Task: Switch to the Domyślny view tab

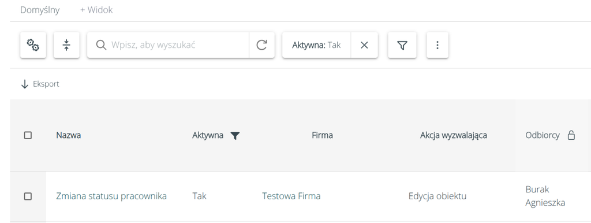Action: point(40,10)
